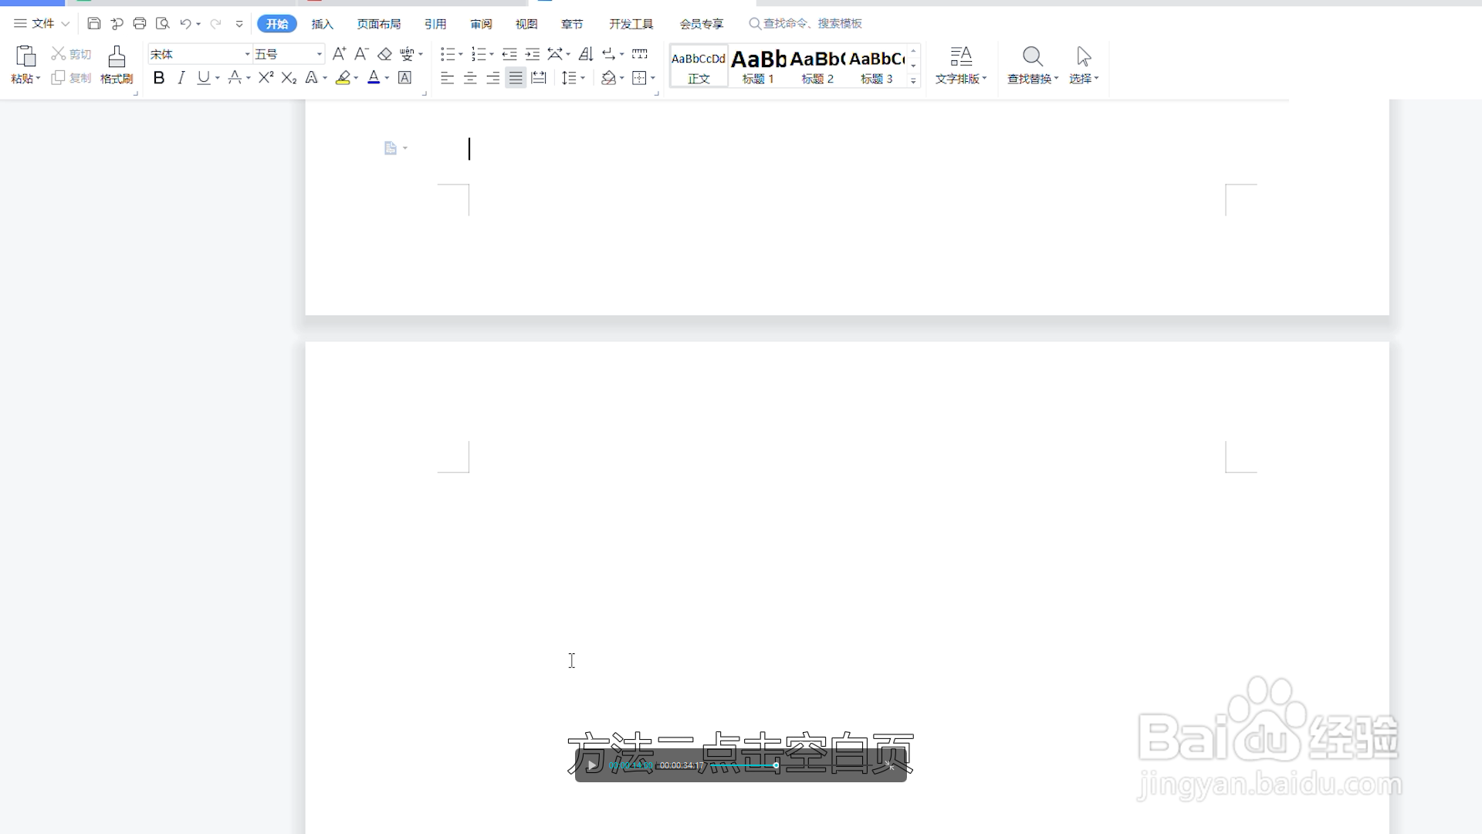Click the save icon in top toolbar
This screenshot has width=1482, height=834.
tap(94, 24)
